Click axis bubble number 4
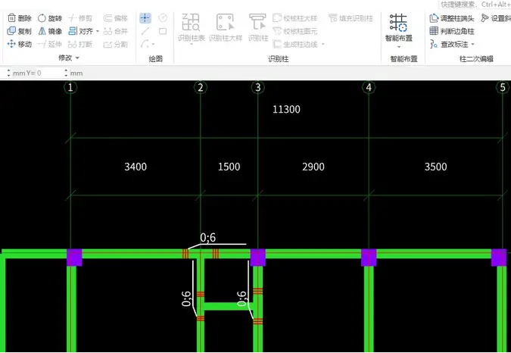This screenshot has height=353, width=511. coord(369,87)
